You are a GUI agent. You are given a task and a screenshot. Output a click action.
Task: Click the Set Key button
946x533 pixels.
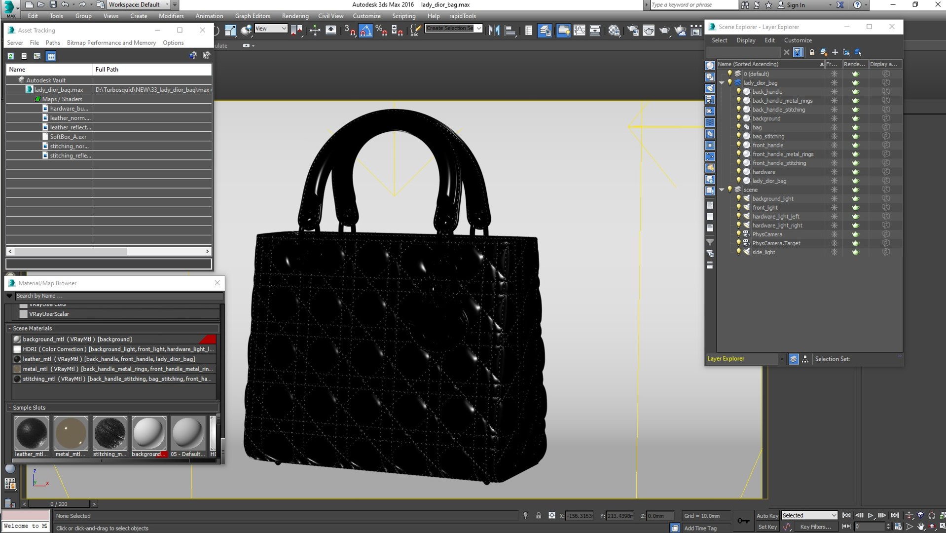point(767,527)
